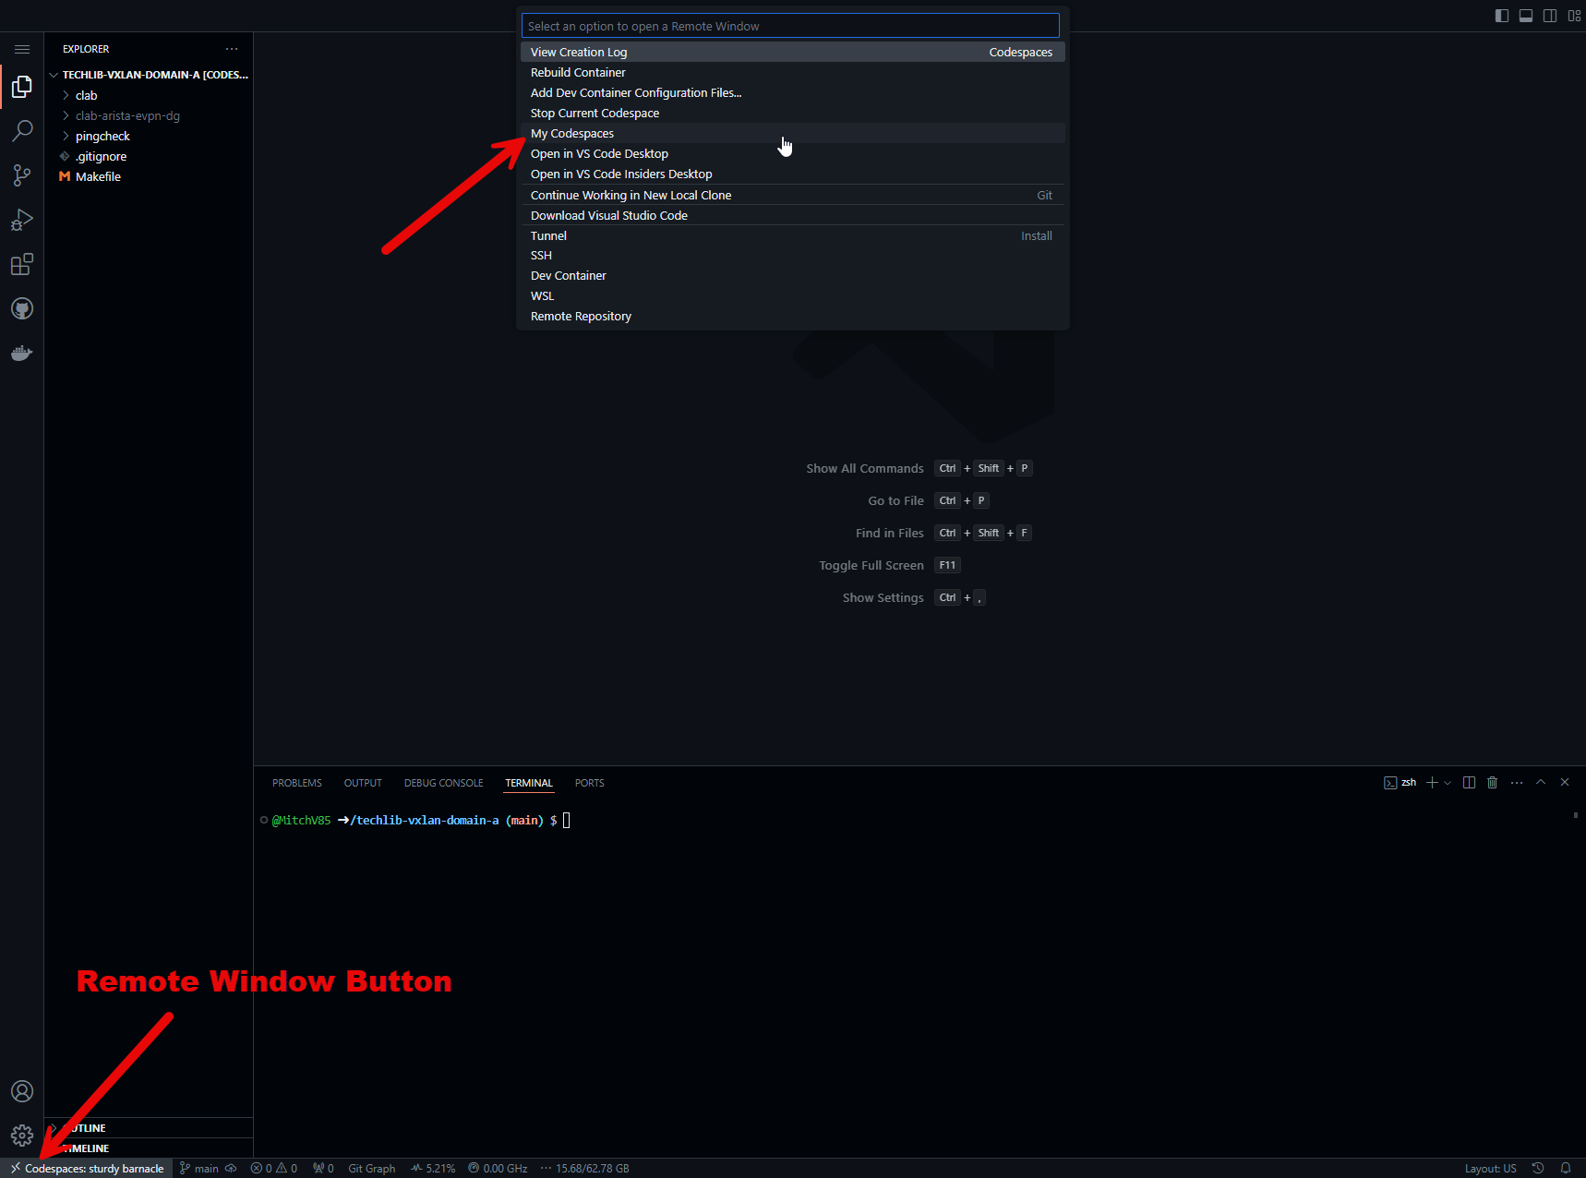Screen dimensions: 1586x1178
Task: Select Open in VS Code Desktop
Action: click(793, 153)
